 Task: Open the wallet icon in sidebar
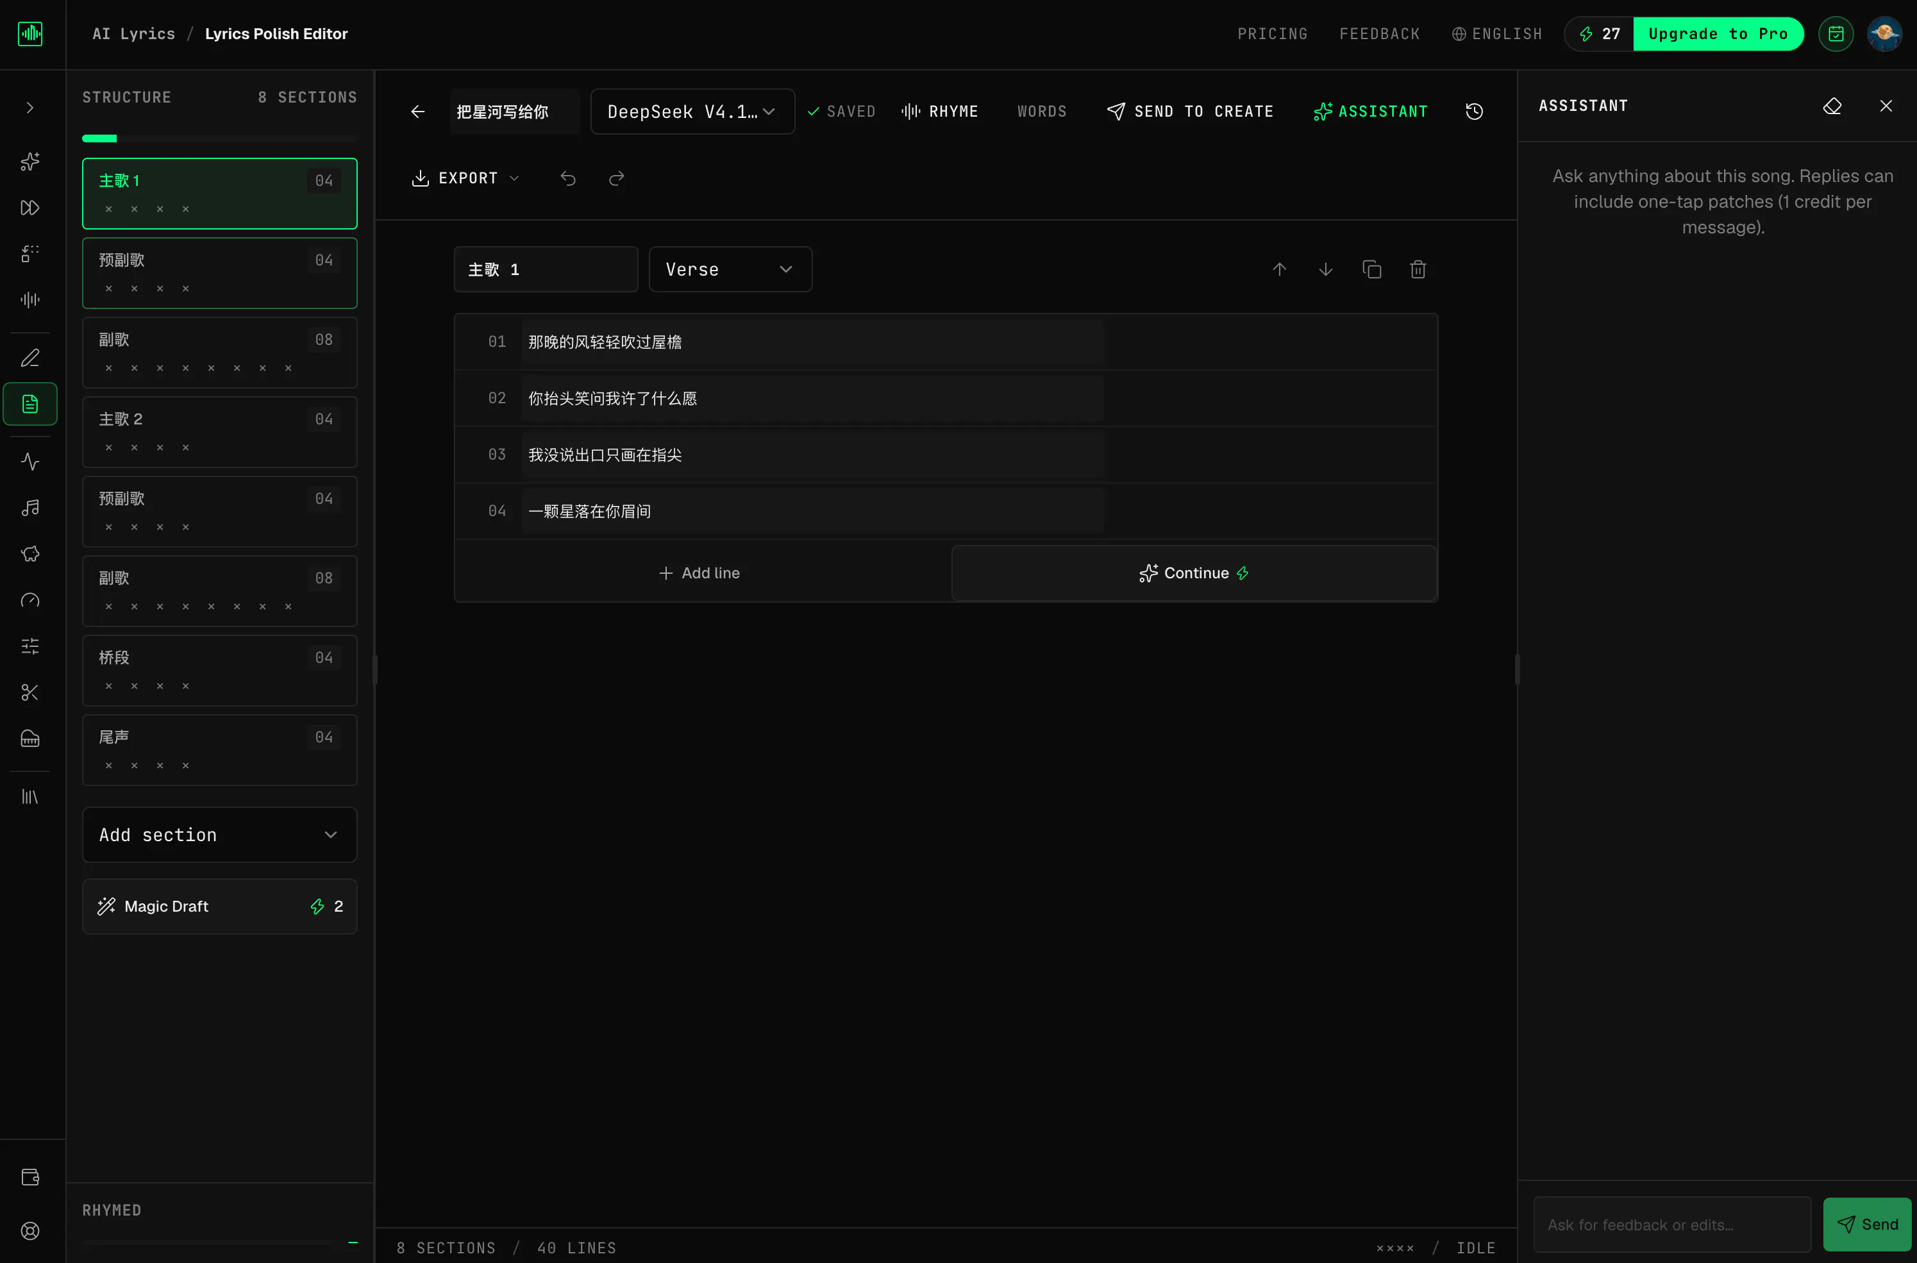pos(29,1177)
